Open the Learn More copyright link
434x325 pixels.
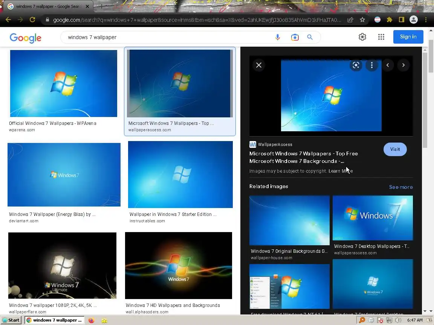[x=341, y=171]
